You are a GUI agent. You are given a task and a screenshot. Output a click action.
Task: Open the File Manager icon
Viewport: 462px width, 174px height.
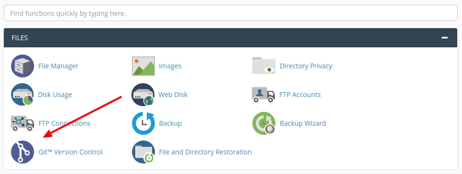(x=23, y=66)
